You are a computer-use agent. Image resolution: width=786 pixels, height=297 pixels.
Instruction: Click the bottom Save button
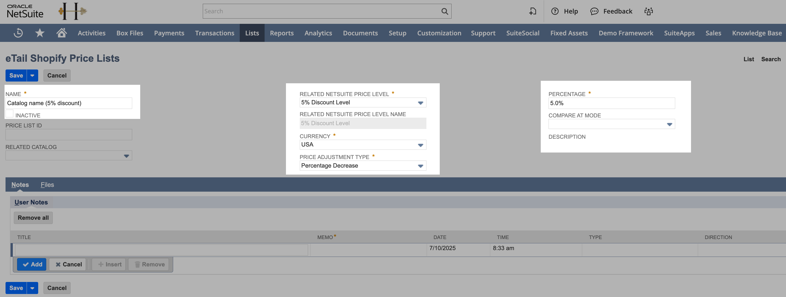16,288
